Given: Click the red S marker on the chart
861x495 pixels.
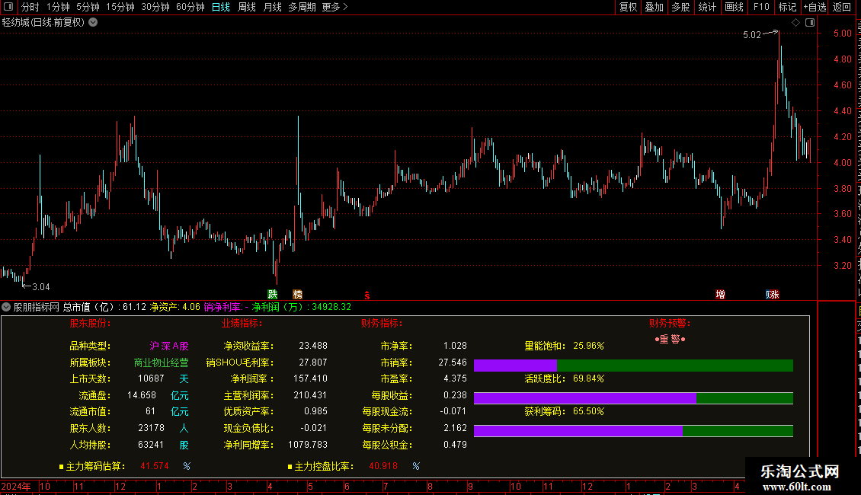Looking at the screenshot, I should coord(366,295).
